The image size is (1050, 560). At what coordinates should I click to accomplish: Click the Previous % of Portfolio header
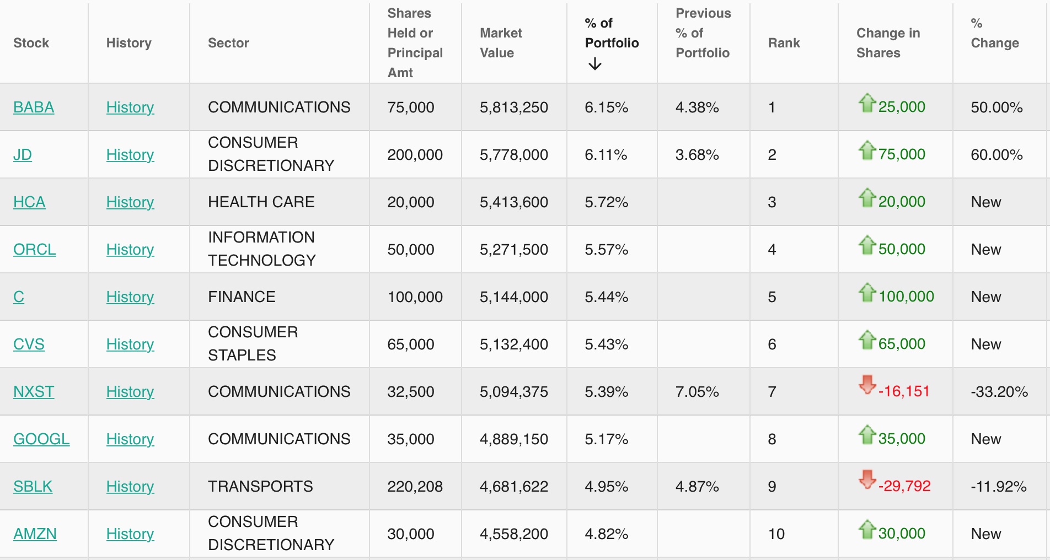click(x=703, y=33)
